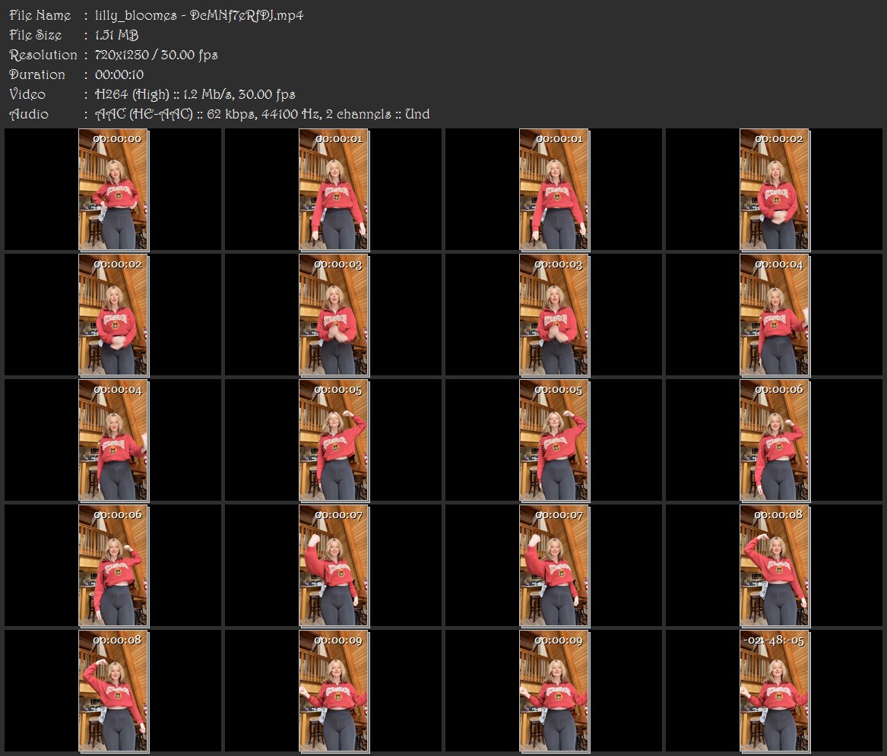Select the left thumbnail stamped 00:00:07
887x756 pixels.
point(334,565)
